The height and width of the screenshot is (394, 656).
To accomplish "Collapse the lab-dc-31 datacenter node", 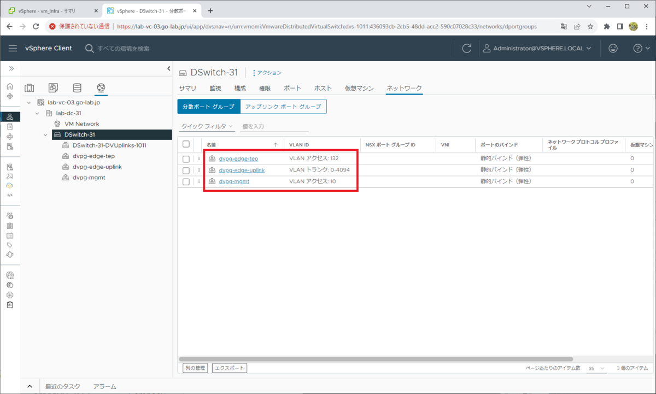I will [38, 113].
